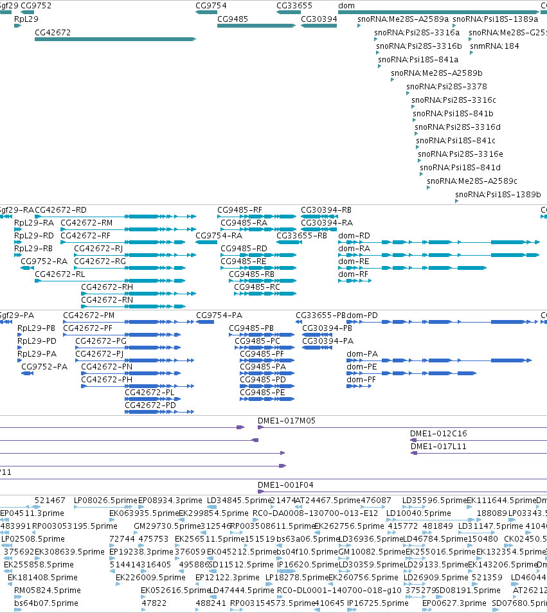Select the dom-PE protein label
This screenshot has height=613, width=547.
coord(362,367)
